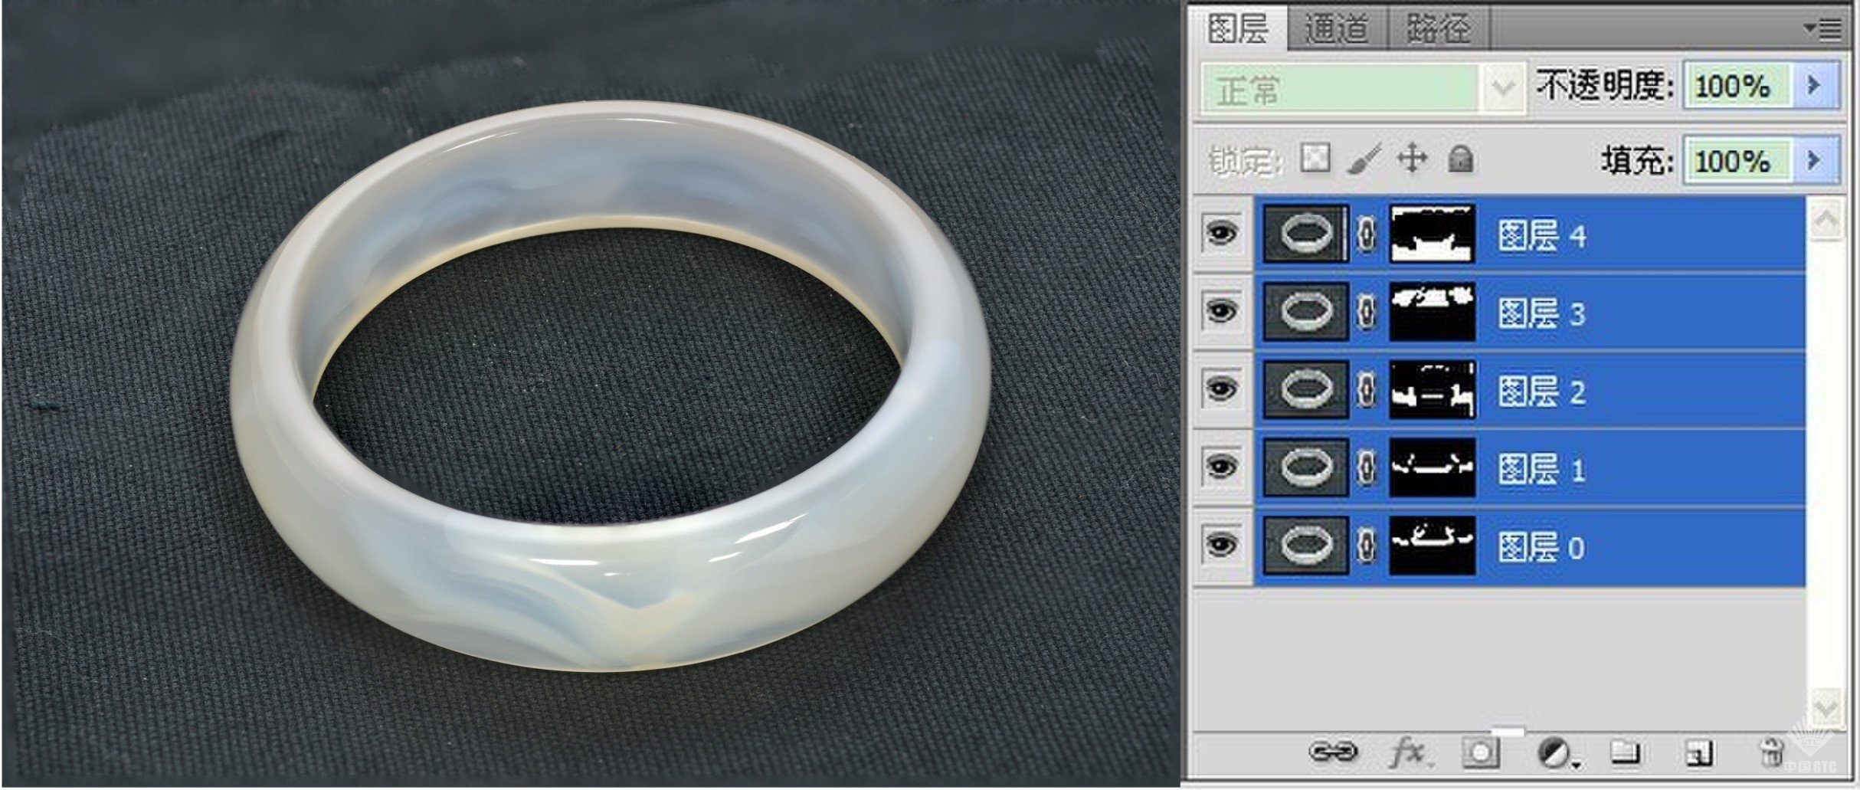Hide 图层 4 using eye icon

coord(1222,233)
